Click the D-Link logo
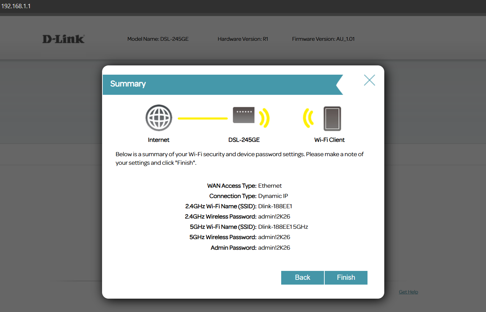 tap(63, 39)
